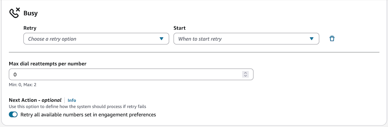The width and height of the screenshot is (388, 127).
Task: Toggle the retry all available numbers switch
Action: 13,115
